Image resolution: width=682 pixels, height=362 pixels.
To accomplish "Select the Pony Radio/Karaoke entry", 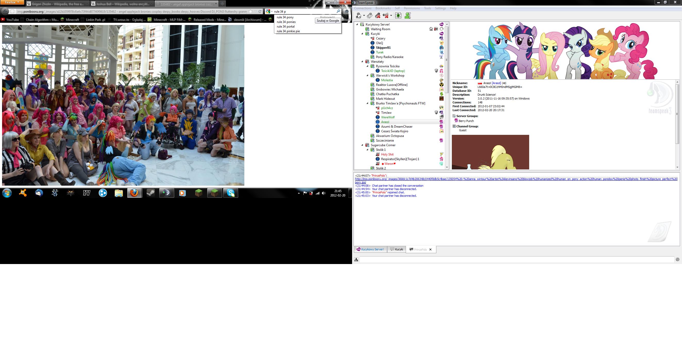I will (x=389, y=57).
